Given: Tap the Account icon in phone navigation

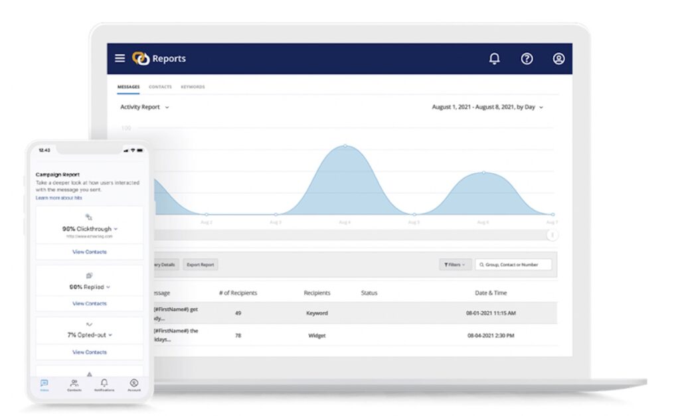Looking at the screenshot, I should point(134,383).
